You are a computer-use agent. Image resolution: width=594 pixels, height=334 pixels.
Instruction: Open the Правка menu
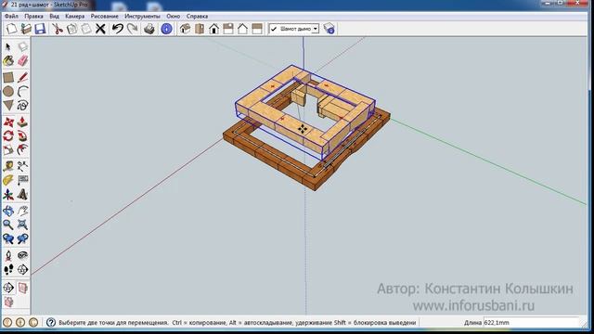[x=33, y=17]
